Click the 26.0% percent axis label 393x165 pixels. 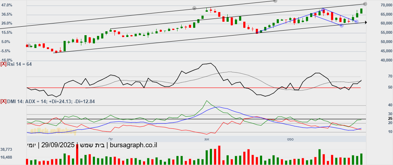tap(7, 23)
